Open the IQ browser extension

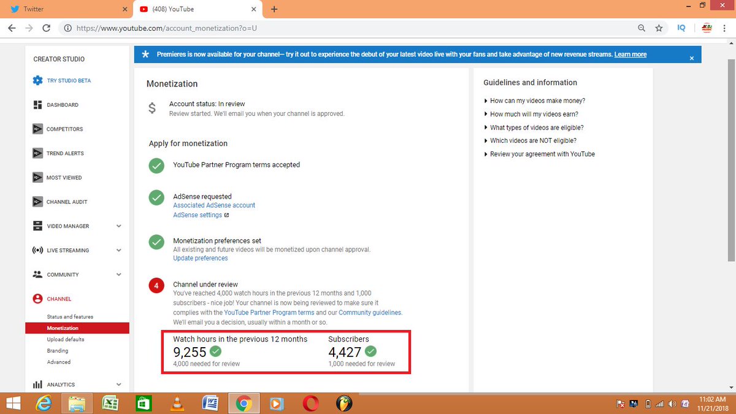[681, 28]
